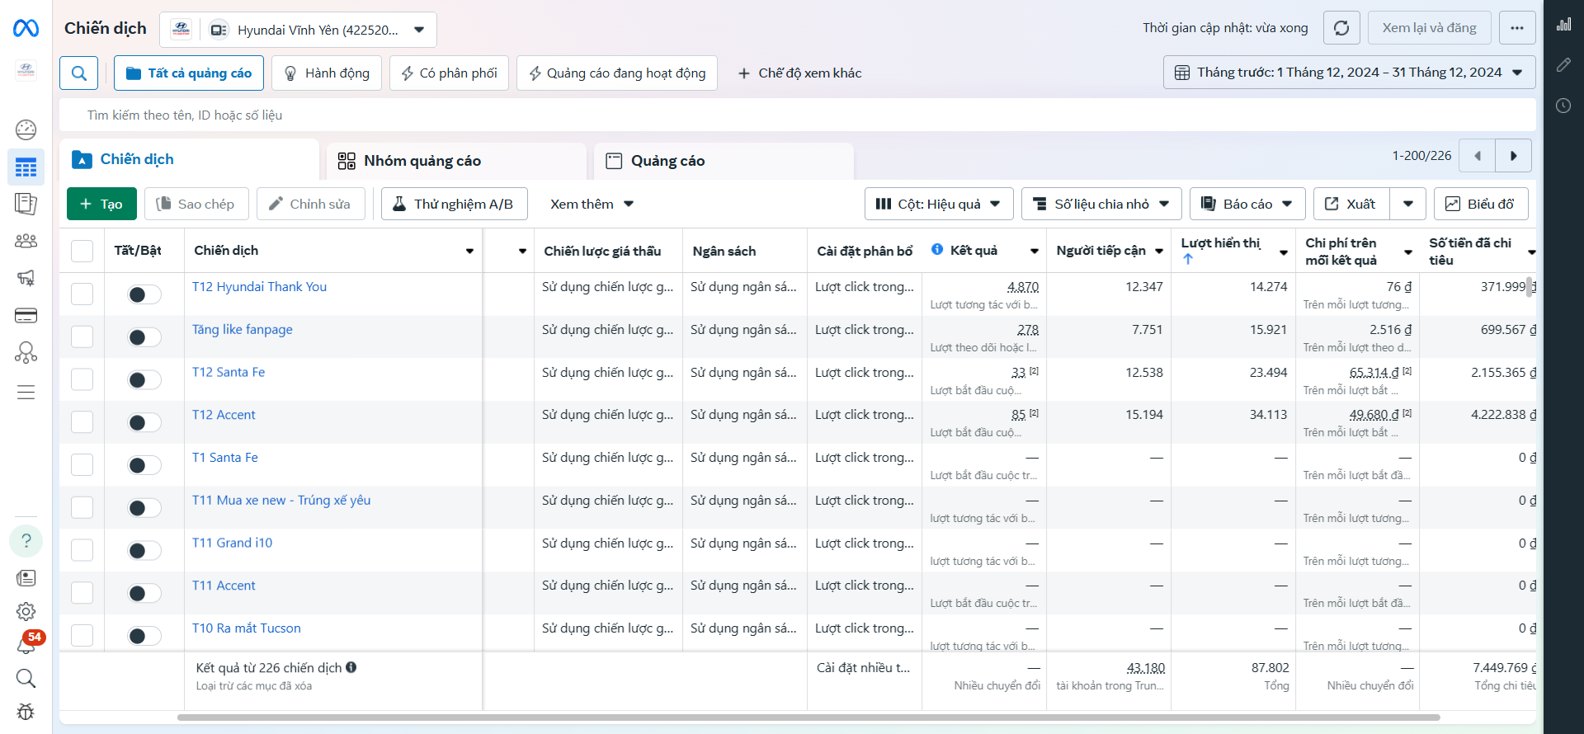
Task: Open the billing card icon in sidebar
Action: (x=26, y=316)
